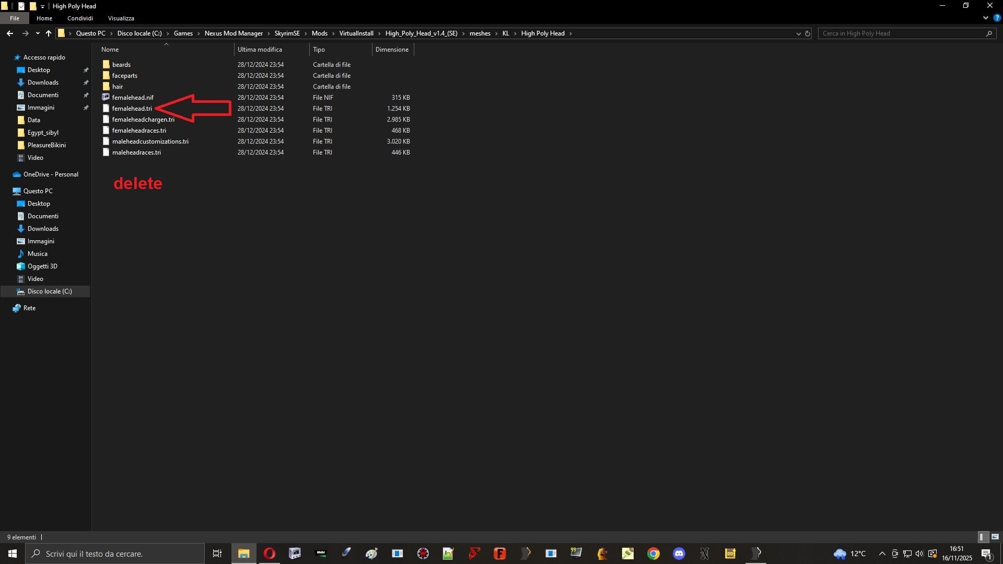Expand the chevron after the KL breadcrumb
The height and width of the screenshot is (564, 1003).
tap(515, 33)
